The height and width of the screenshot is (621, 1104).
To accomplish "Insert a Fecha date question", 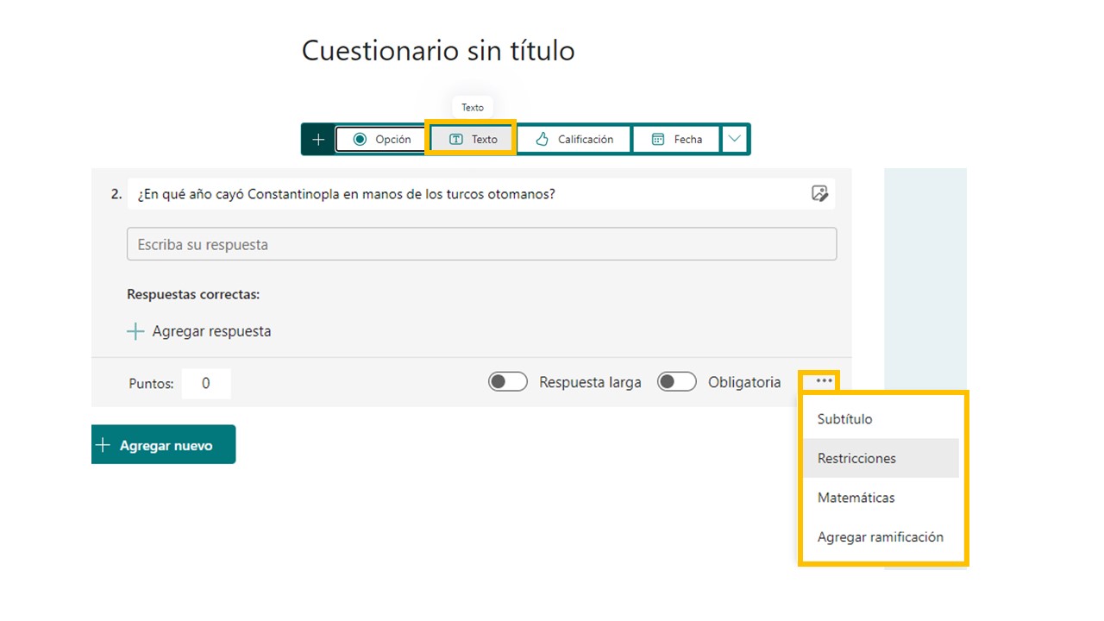I will (x=676, y=139).
